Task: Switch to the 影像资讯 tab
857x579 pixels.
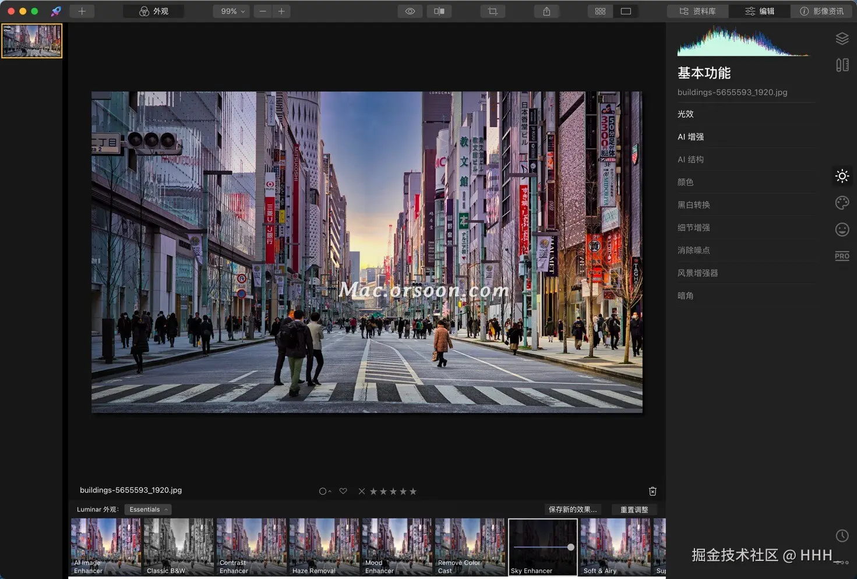Action: coord(821,11)
